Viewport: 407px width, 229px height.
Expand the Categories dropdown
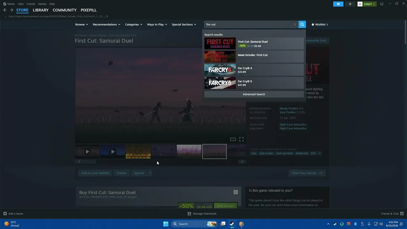(134, 24)
